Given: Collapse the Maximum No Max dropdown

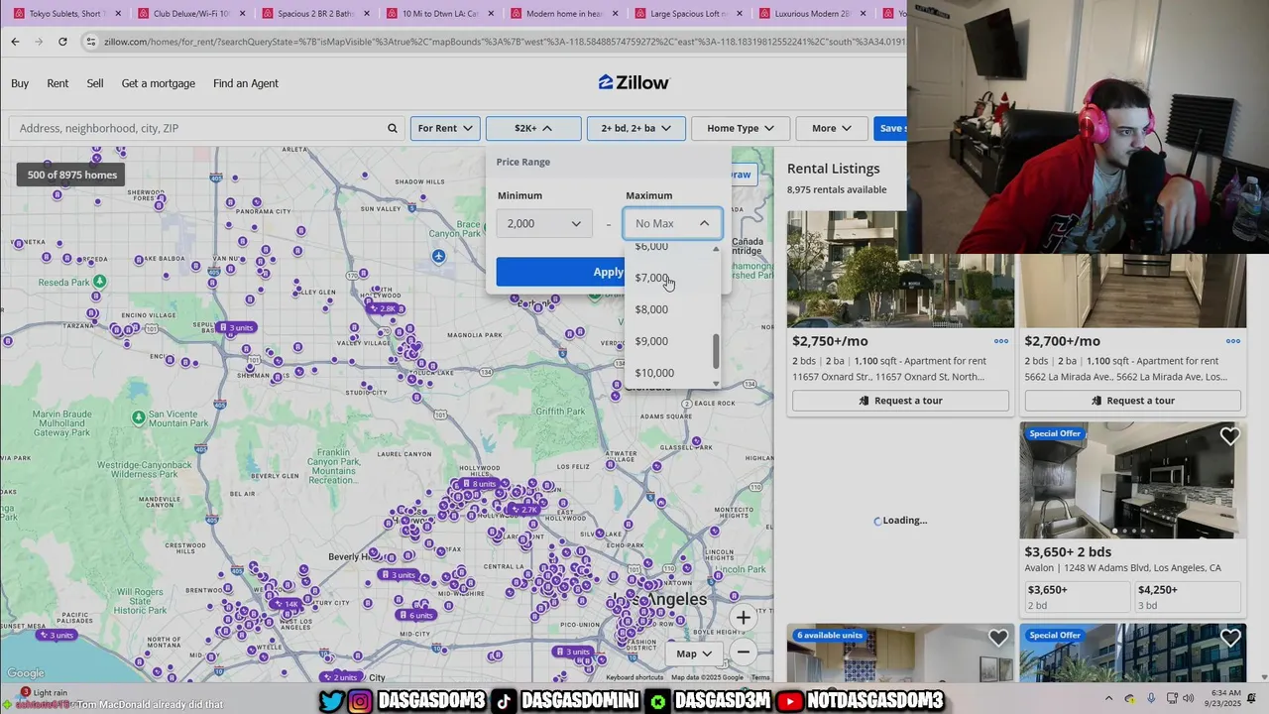Looking at the screenshot, I should click(673, 223).
